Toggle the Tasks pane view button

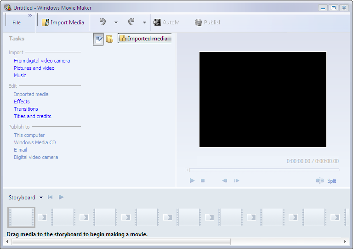coord(98,39)
